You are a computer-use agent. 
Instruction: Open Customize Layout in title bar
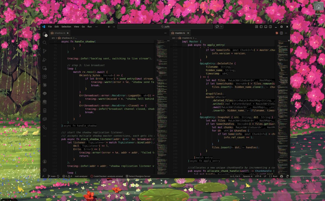coord(256,27)
